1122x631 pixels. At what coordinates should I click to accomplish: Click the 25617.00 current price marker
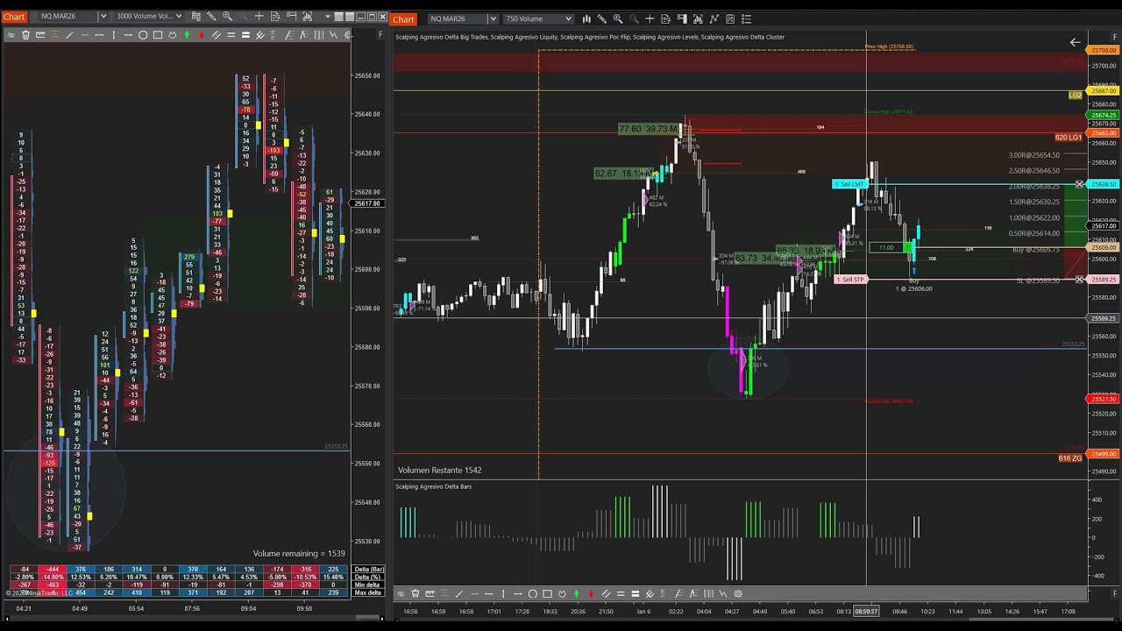tap(1104, 226)
